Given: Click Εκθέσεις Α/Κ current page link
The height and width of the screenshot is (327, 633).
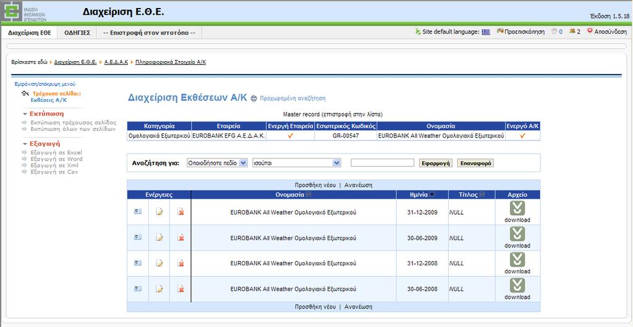Looking at the screenshot, I should [49, 99].
